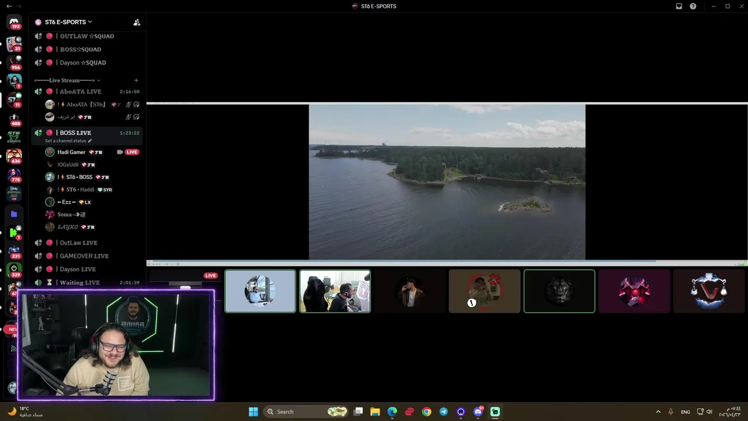Collapse the Live Stream category
The image size is (748, 421).
pyautogui.click(x=67, y=80)
